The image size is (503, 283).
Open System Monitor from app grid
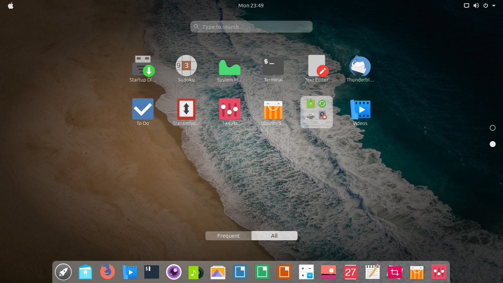pyautogui.click(x=230, y=69)
